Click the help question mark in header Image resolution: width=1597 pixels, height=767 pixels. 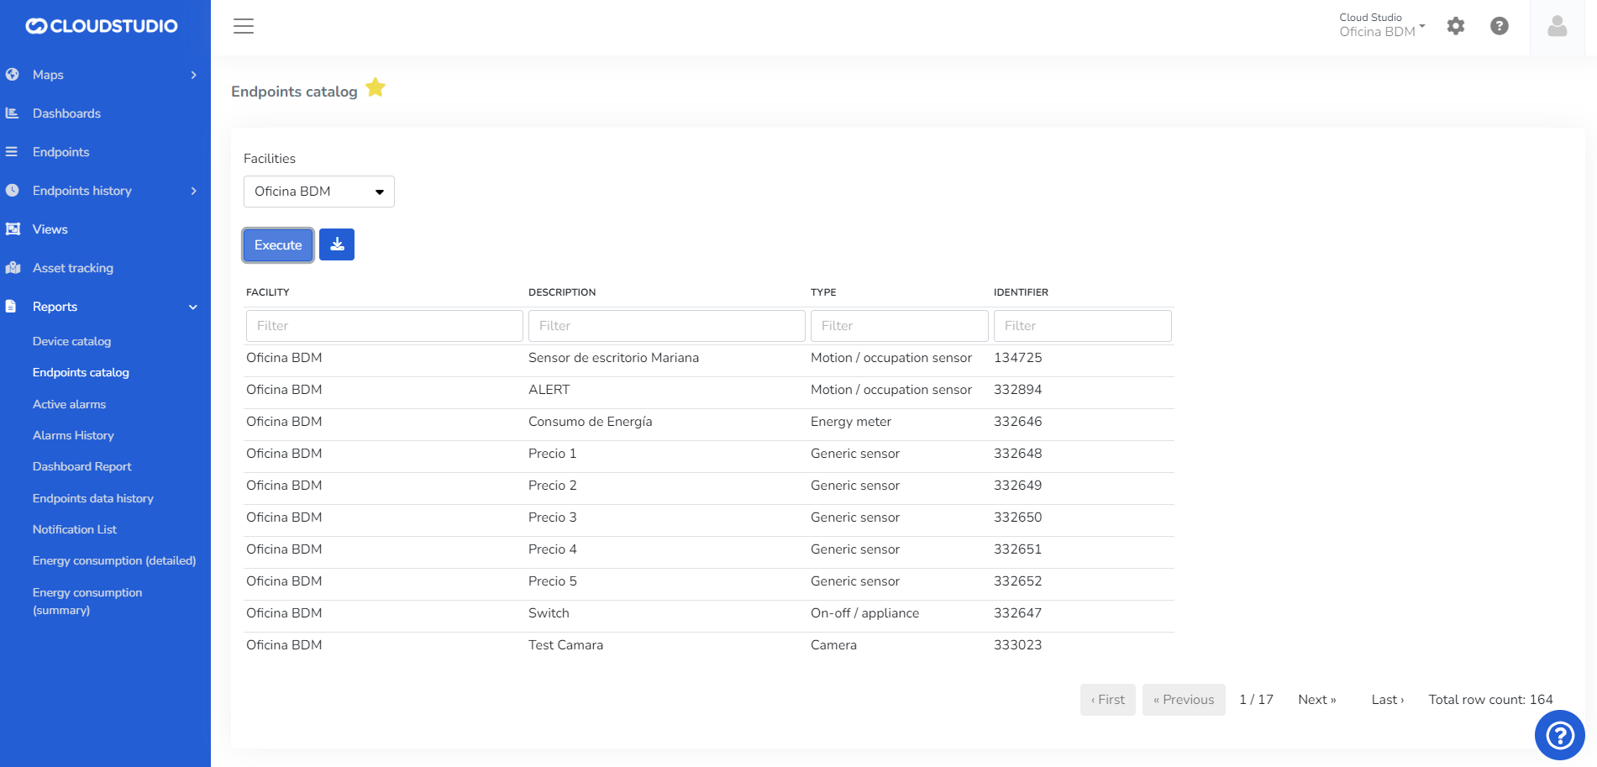(x=1500, y=26)
